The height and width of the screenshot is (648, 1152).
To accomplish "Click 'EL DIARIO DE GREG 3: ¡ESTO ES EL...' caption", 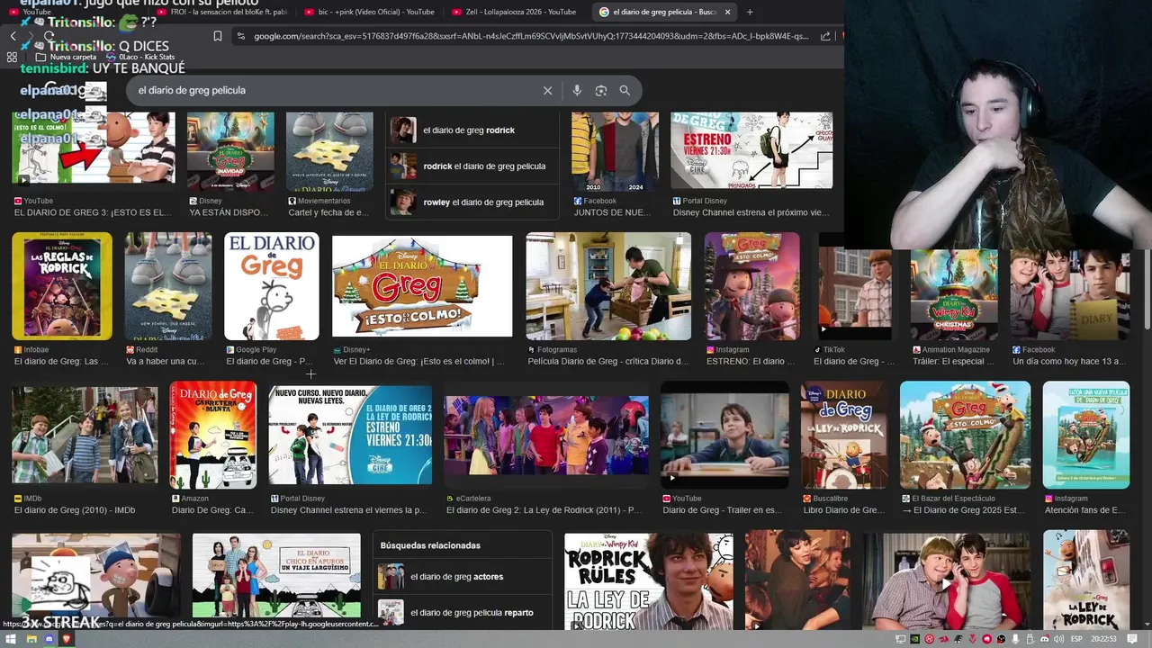I will pos(93,212).
